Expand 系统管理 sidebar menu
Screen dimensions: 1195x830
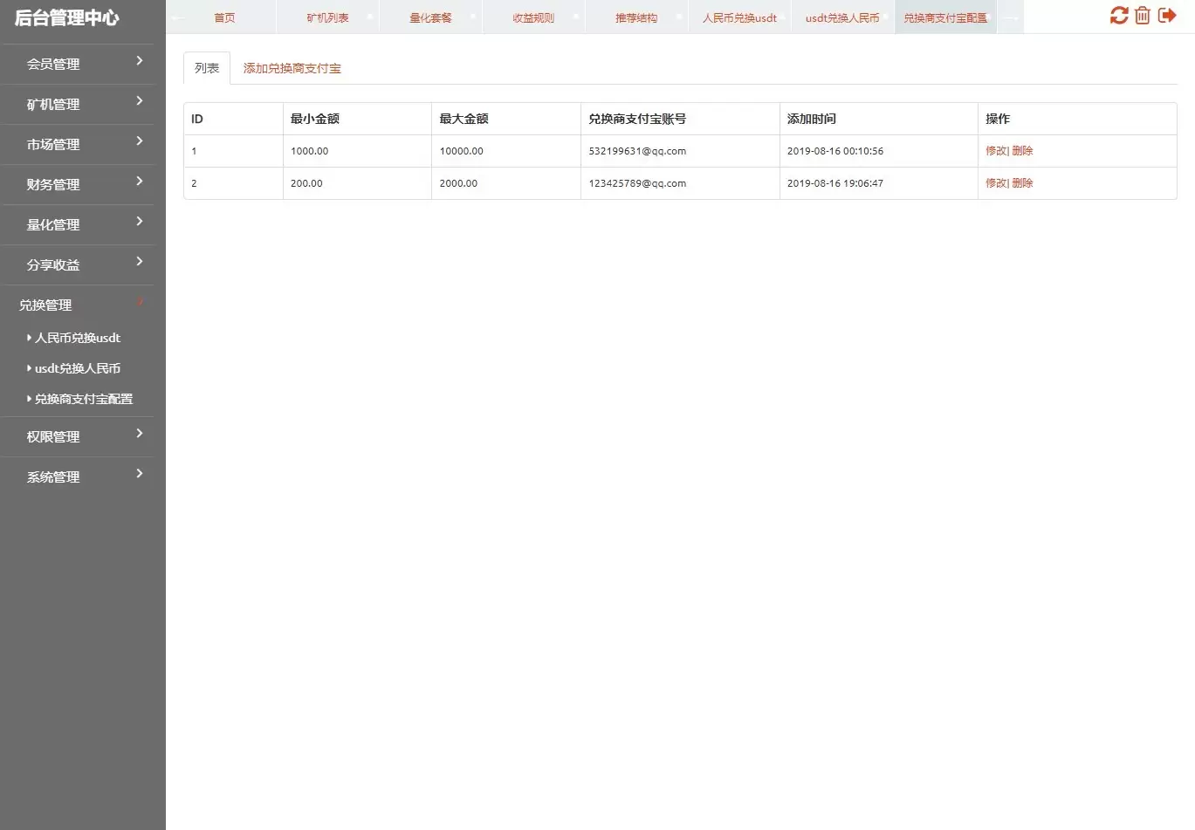coord(78,477)
